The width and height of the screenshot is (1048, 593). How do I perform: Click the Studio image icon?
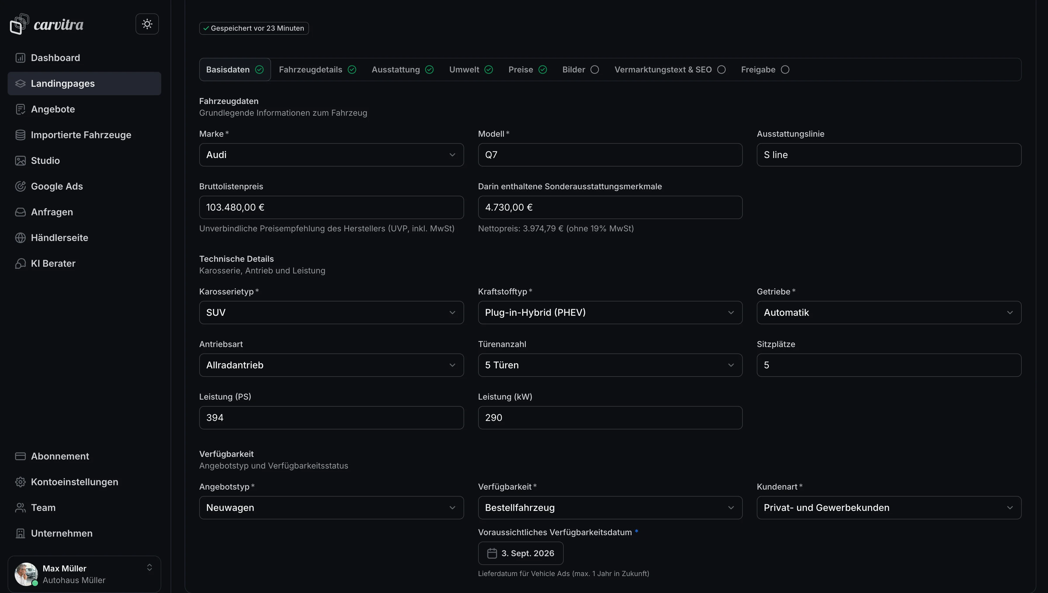20,160
